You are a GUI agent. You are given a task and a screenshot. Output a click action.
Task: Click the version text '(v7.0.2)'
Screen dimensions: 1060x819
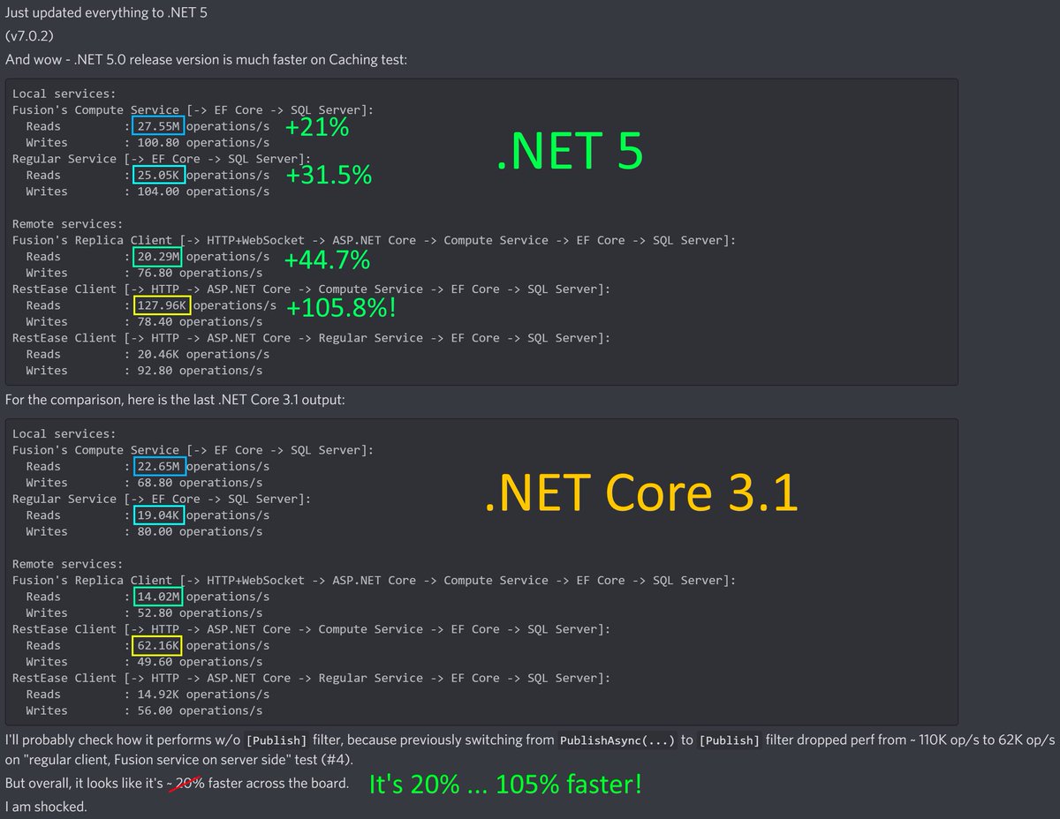(x=28, y=36)
